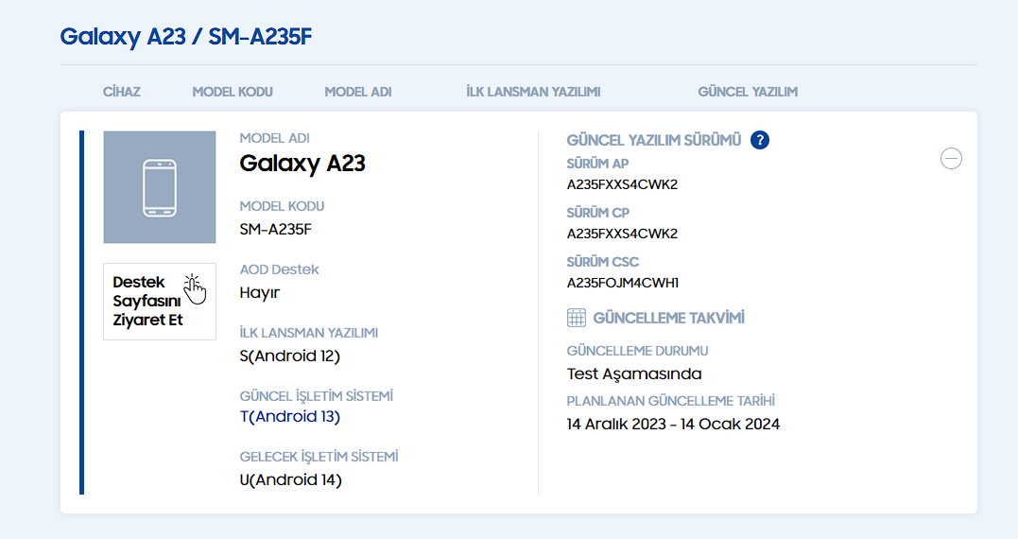Viewport: 1018px width, 539px height.
Task: Click the help question mark icon
Action: (x=760, y=140)
